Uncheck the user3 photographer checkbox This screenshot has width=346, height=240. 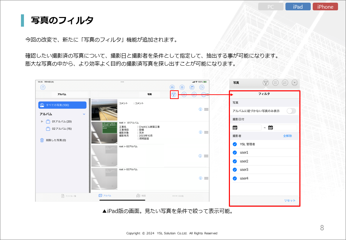click(x=235, y=170)
